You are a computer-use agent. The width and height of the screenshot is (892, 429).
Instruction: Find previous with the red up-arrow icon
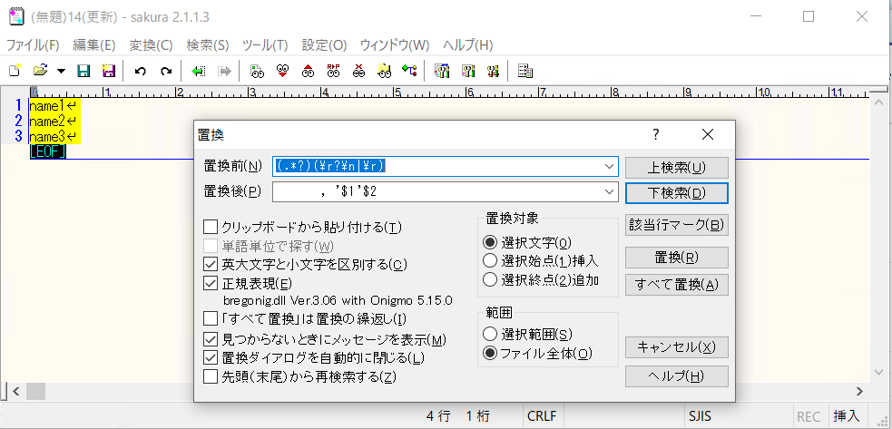(308, 71)
